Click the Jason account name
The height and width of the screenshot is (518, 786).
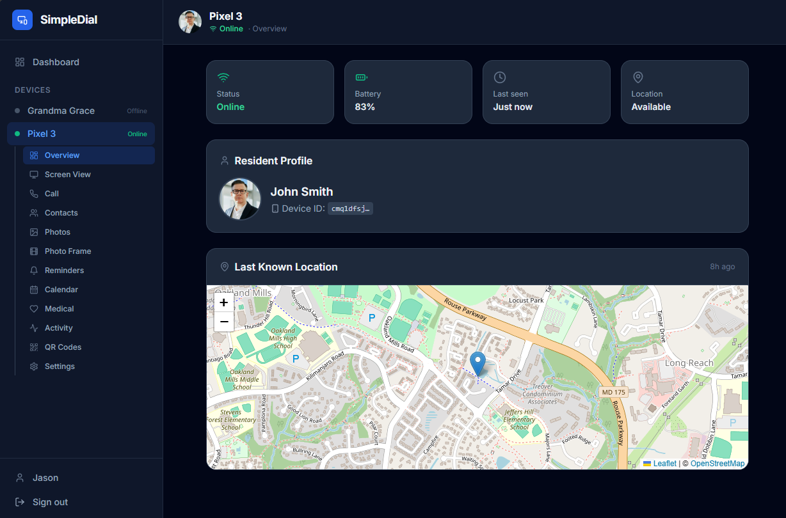45,478
